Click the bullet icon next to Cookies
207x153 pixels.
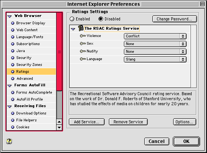pos(13,127)
